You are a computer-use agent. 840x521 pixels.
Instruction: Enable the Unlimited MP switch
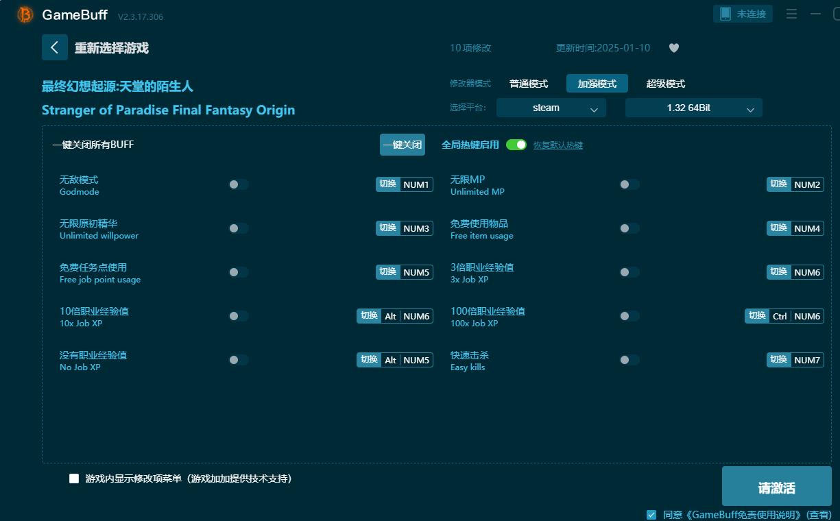point(629,184)
